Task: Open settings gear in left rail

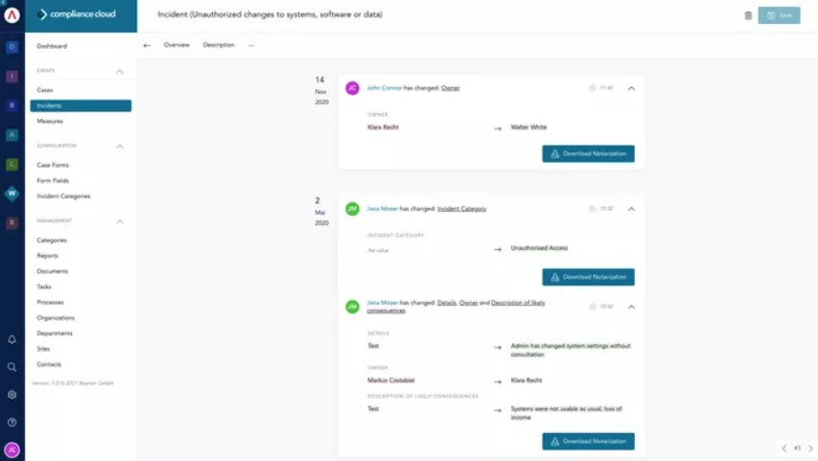Action: coord(12,394)
